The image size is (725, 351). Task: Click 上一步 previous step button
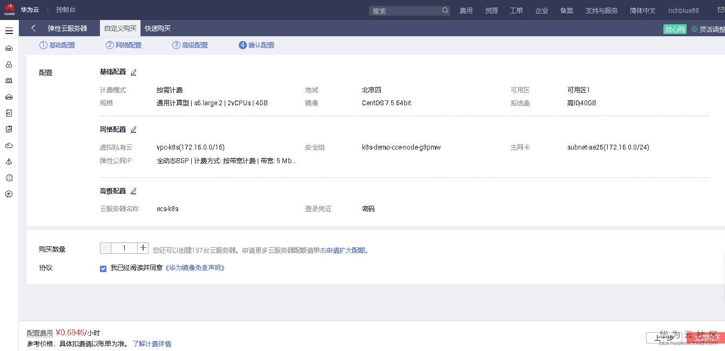tap(664, 337)
